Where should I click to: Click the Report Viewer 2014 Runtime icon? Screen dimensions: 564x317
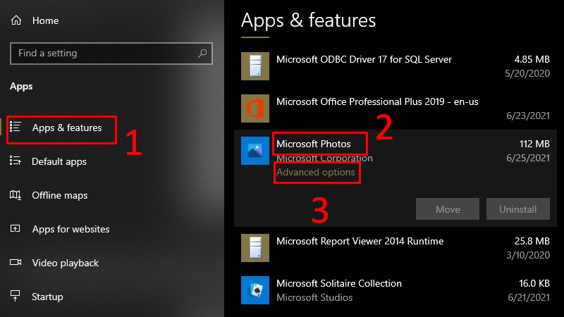pos(255,248)
